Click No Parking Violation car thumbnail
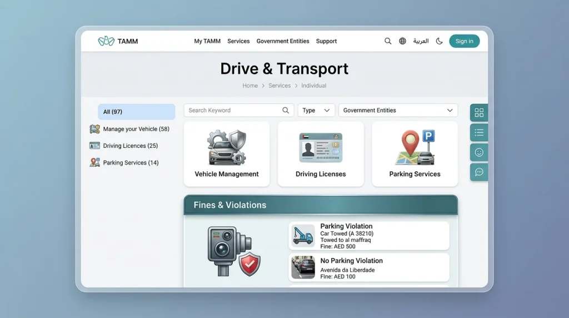Image resolution: width=569 pixels, height=318 pixels. [x=303, y=267]
